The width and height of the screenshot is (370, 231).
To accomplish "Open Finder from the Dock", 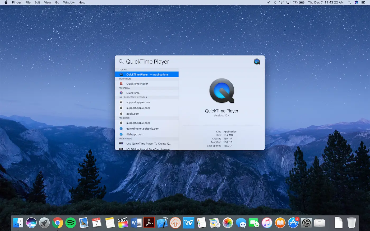I will [18, 223].
